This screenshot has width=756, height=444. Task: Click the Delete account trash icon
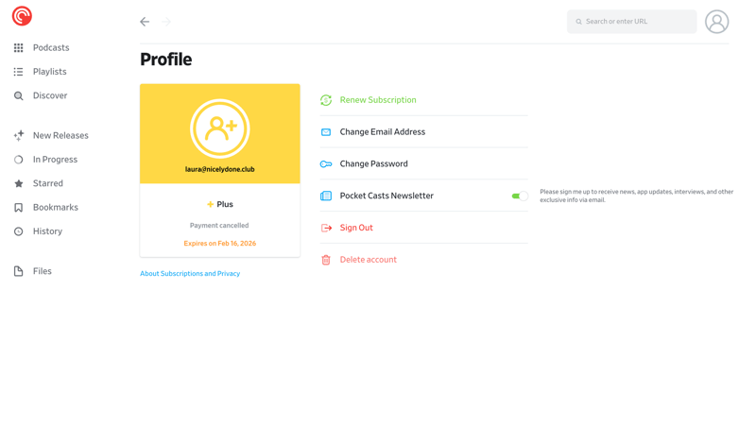coord(326,260)
